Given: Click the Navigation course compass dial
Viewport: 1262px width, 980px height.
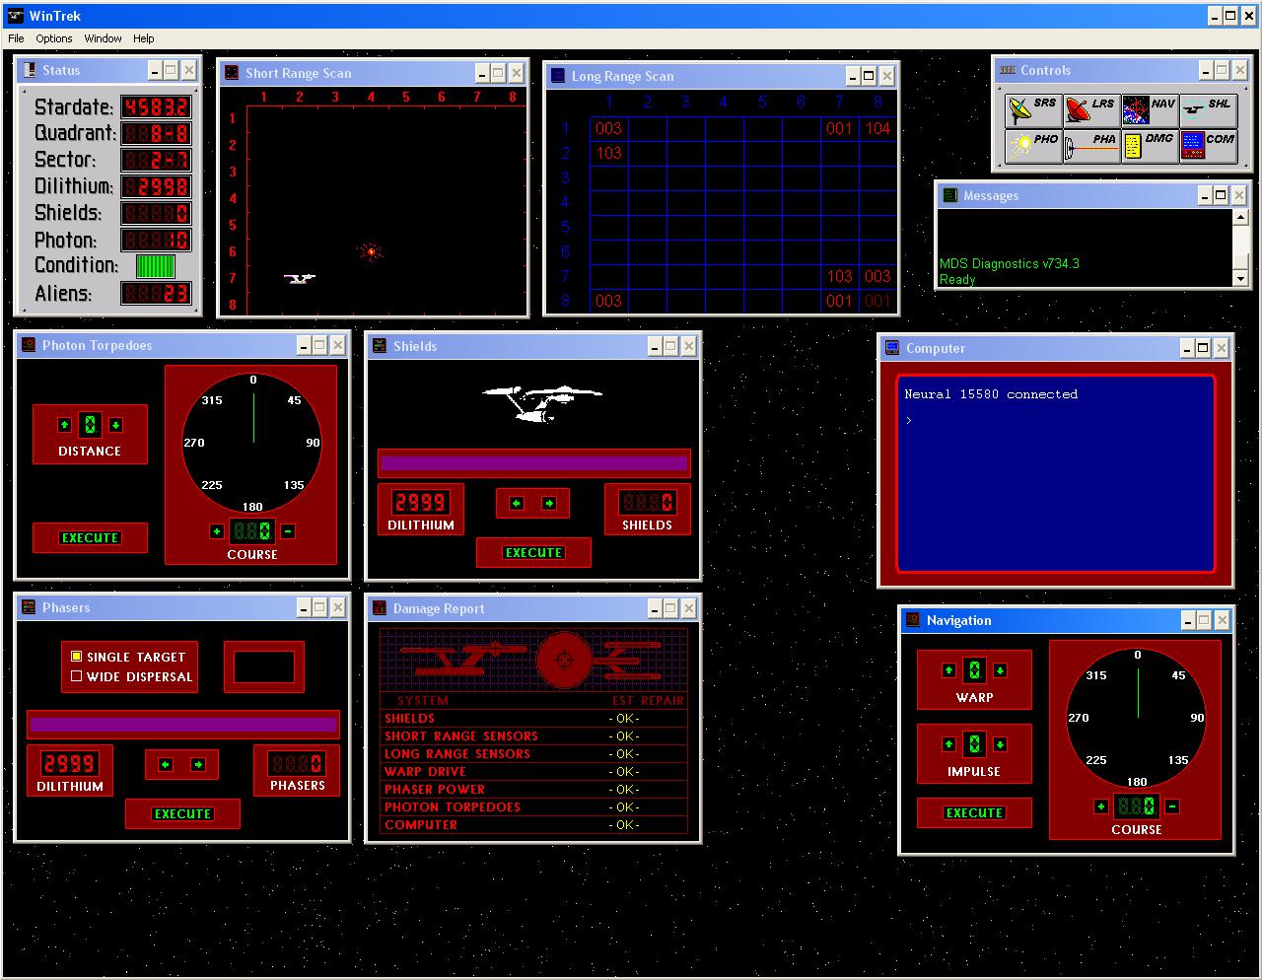Looking at the screenshot, I should (x=1138, y=718).
